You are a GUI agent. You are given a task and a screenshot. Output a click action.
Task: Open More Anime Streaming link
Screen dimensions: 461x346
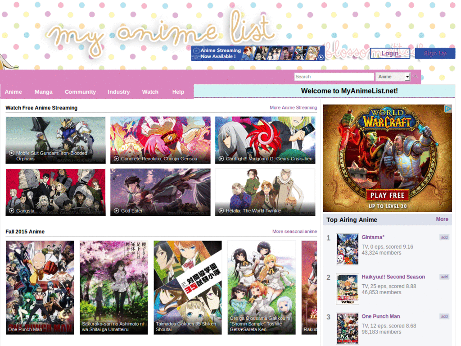[x=294, y=108]
